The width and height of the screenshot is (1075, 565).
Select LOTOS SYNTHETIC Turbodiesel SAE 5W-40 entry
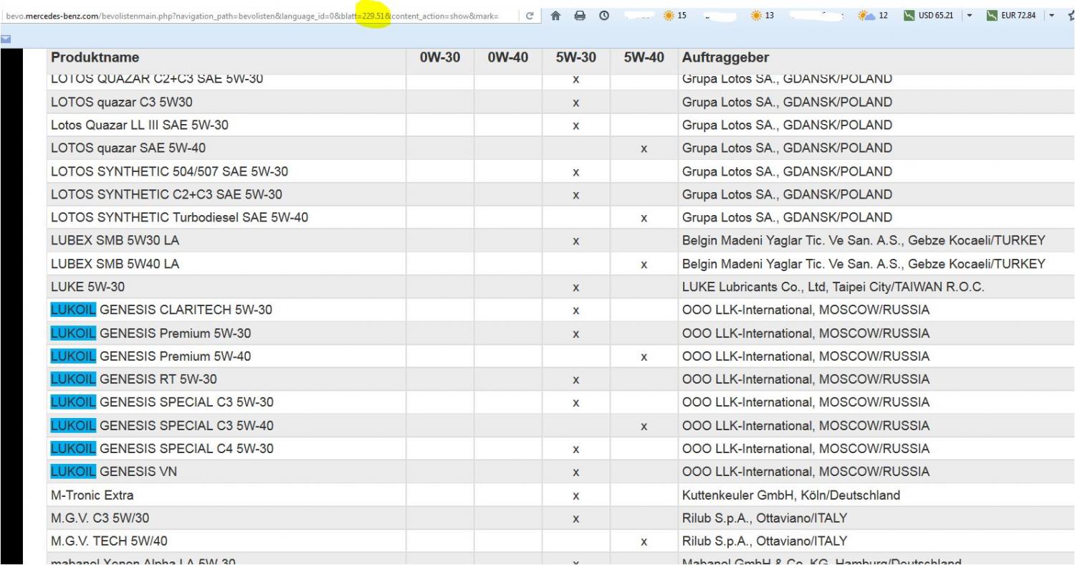180,217
